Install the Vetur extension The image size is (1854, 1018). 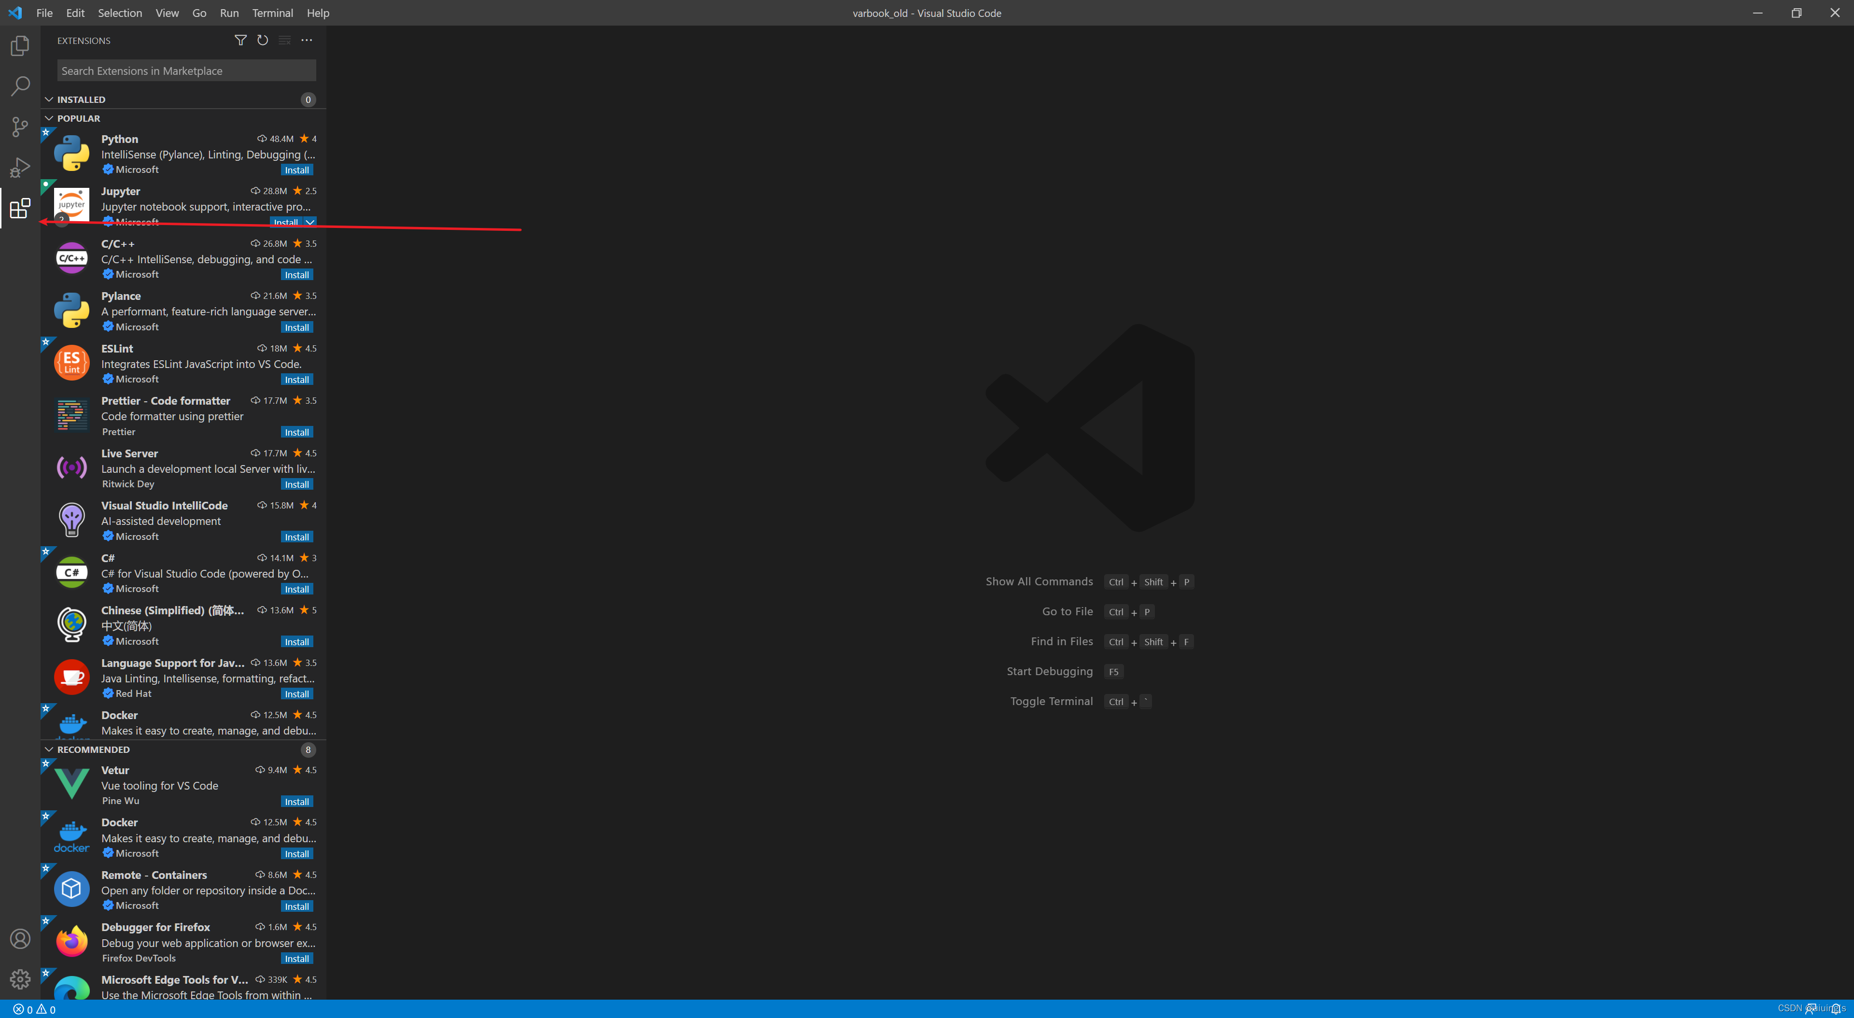pos(296,801)
